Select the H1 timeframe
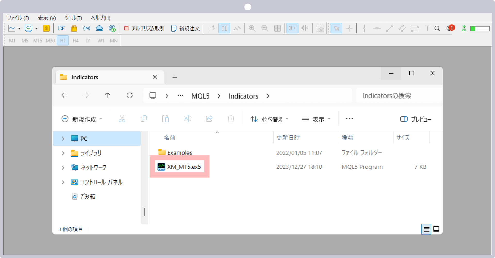The height and width of the screenshot is (258, 495). click(x=63, y=41)
